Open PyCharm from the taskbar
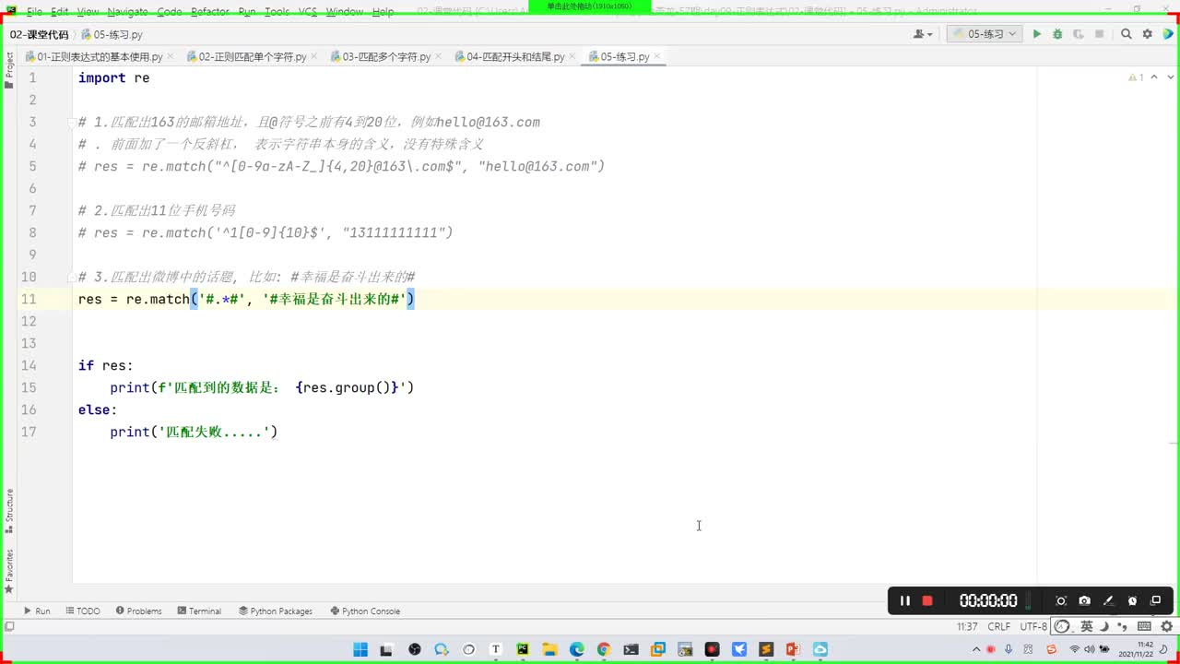The width and height of the screenshot is (1180, 664). click(x=523, y=649)
